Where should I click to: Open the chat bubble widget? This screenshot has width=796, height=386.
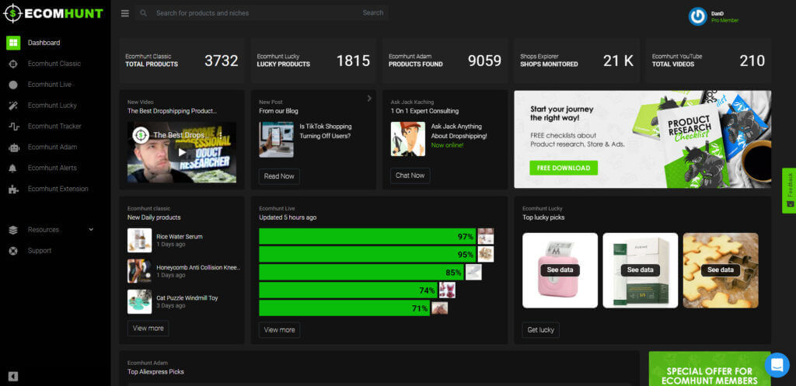click(x=777, y=365)
